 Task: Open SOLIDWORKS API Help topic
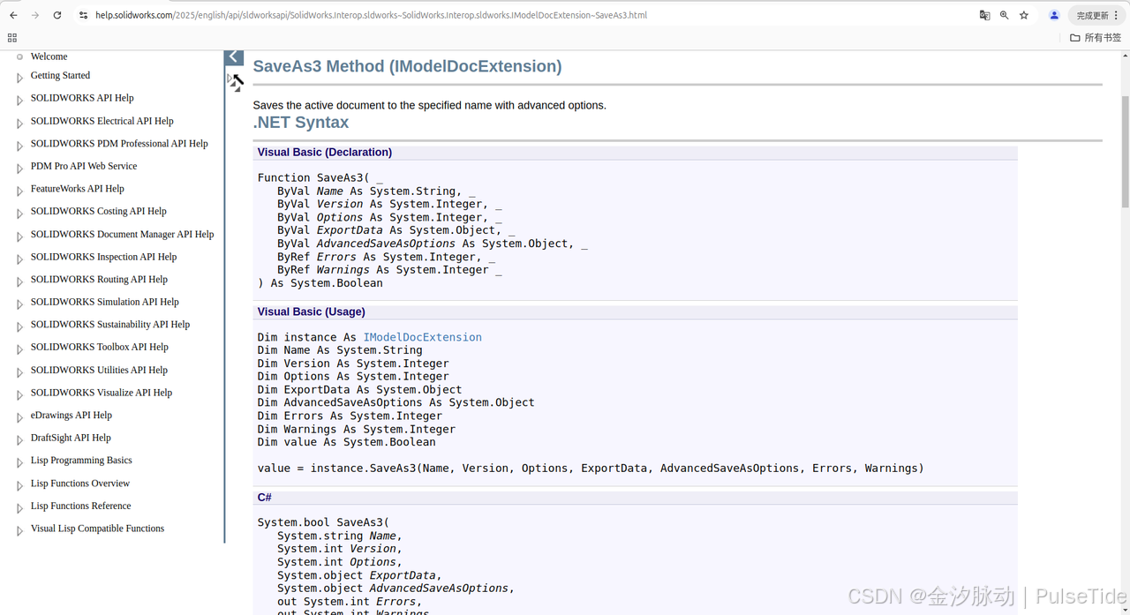click(x=82, y=98)
